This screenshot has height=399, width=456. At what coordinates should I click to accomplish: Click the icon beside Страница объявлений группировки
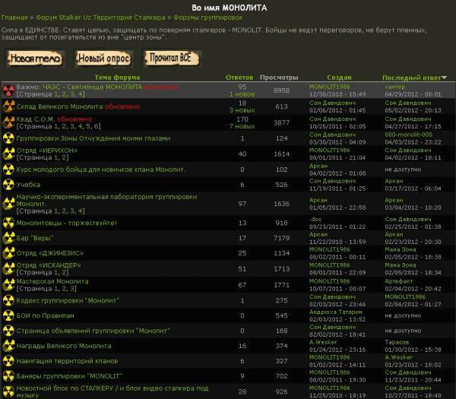point(8,331)
